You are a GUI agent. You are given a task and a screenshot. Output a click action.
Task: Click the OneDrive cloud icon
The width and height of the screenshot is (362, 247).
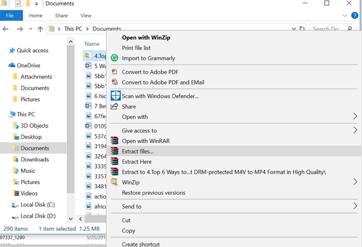tap(12, 65)
